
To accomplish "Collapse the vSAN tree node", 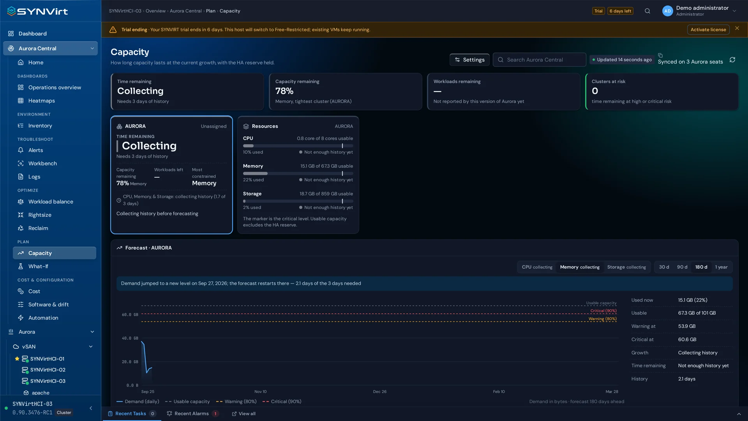I will point(91,347).
